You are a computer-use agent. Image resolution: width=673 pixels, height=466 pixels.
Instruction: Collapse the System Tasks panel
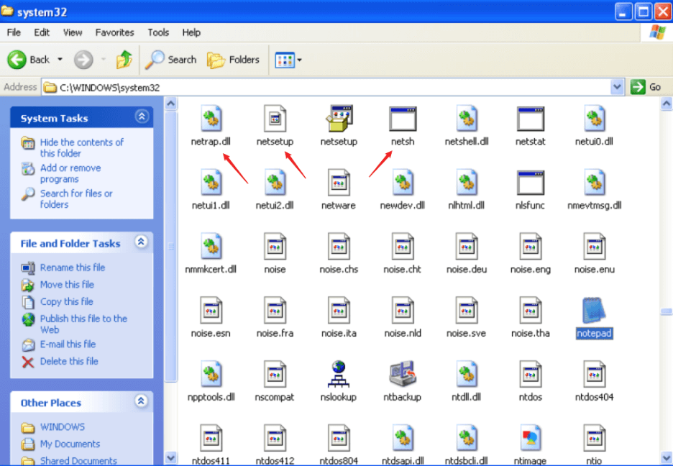tap(142, 116)
